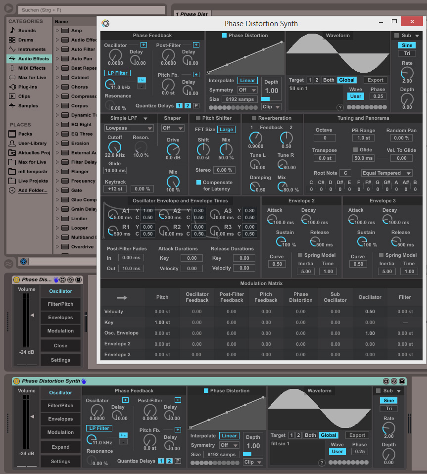The height and width of the screenshot is (474, 427).
Task: Open the Equal Tempered tuning dropdown
Action: (386, 173)
